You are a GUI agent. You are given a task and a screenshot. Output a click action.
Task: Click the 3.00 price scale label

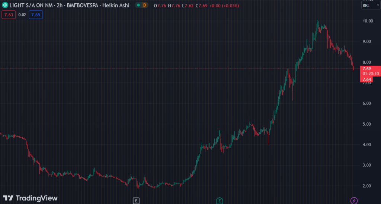pyautogui.click(x=366, y=165)
